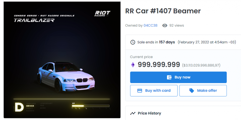Screen dimensions: 241x120
Task: Click the 999.999.999 current price value
Action: (x=159, y=65)
